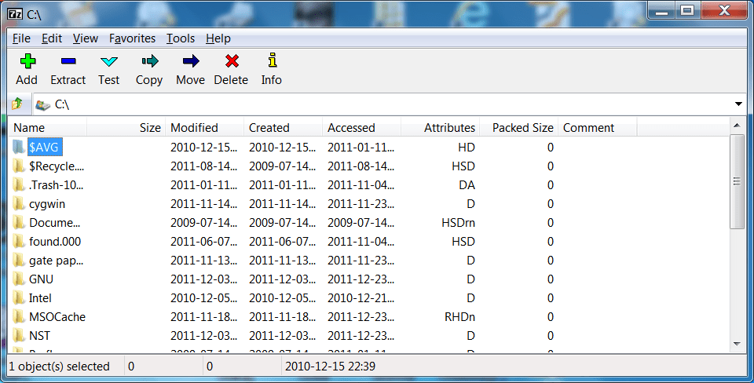The height and width of the screenshot is (383, 754).
Task: Click accessed date 2010-12-21 of Intel
Action: click(x=361, y=298)
